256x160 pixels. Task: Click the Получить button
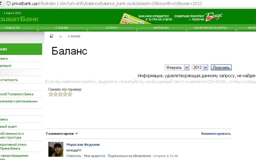pos(221,67)
